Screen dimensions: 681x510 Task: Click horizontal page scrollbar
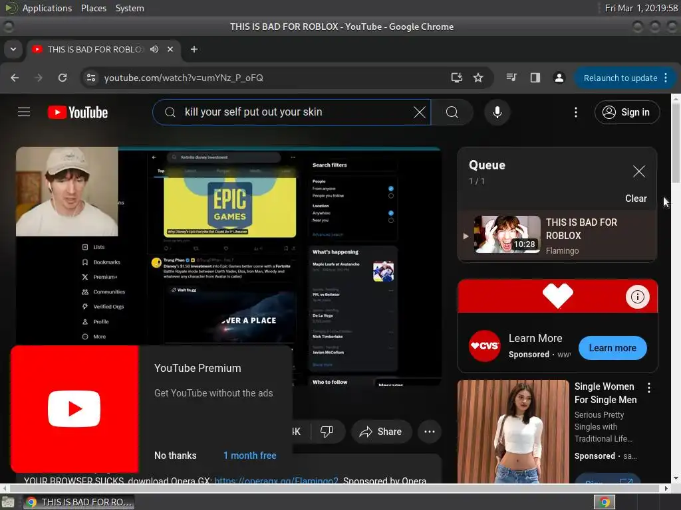(x=335, y=488)
